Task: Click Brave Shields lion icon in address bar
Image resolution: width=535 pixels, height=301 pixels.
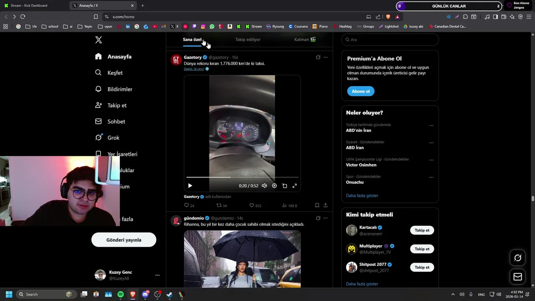Action: (388, 17)
